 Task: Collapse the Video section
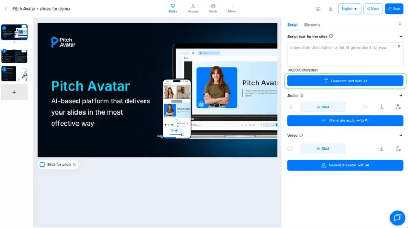tap(401, 135)
